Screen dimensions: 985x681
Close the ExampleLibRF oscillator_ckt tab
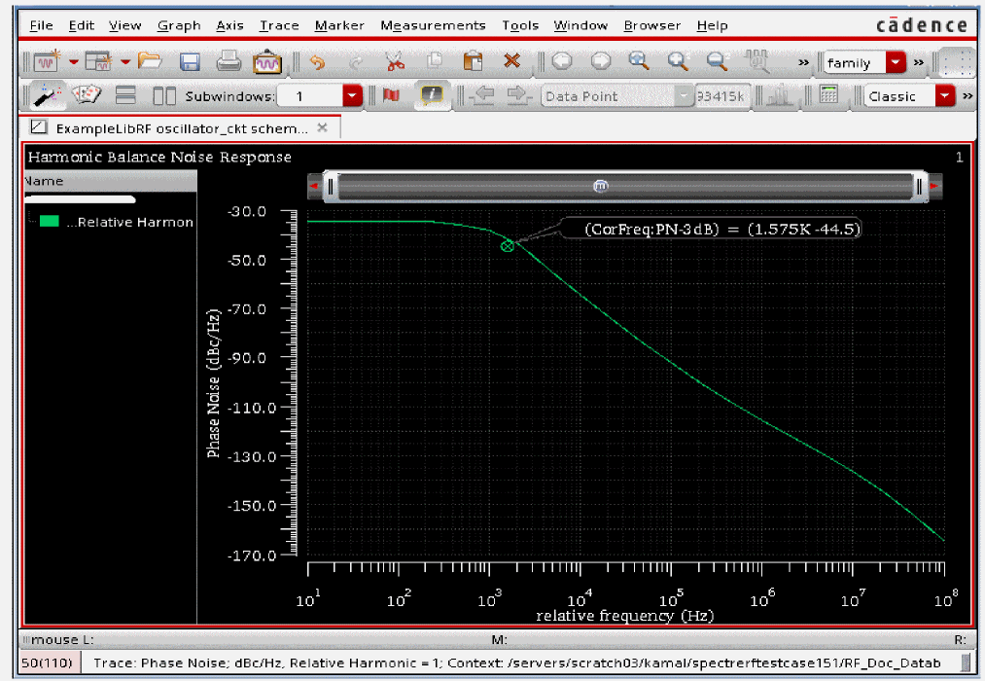(x=323, y=127)
